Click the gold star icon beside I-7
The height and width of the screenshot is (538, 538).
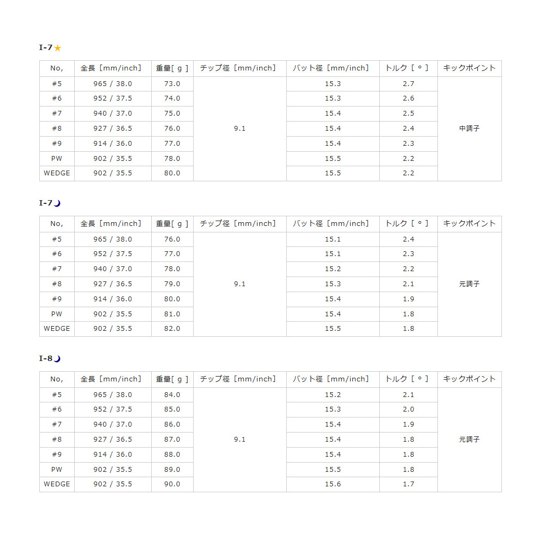(58, 48)
